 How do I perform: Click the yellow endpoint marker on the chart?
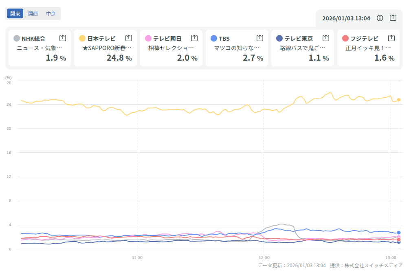pos(399,100)
